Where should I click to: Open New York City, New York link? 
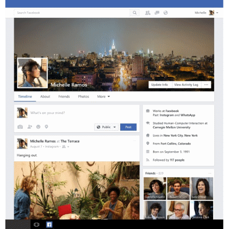pyautogui.click(x=181, y=135)
